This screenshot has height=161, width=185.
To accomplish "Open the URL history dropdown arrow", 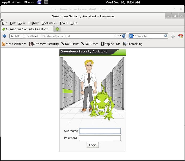I will tap(120, 36).
